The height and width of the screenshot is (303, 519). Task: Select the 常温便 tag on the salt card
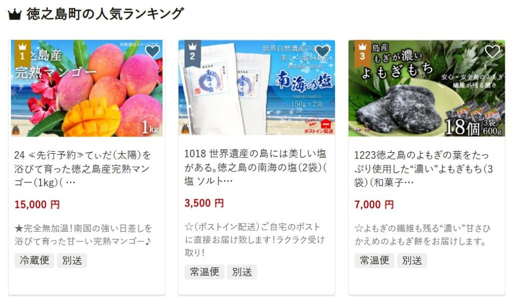click(204, 272)
